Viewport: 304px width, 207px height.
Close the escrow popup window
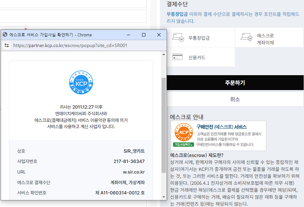(x=159, y=35)
